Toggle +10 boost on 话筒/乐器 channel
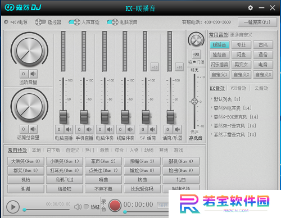The width and height of the screenshot is (281, 218). point(179,67)
